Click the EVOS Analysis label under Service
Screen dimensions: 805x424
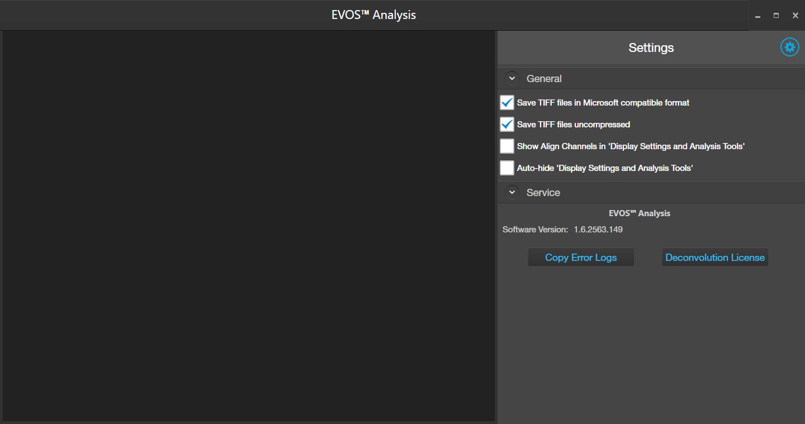click(639, 213)
